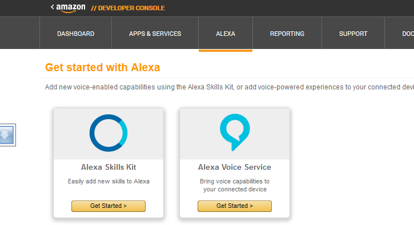Click 'Bring voice capabilities to your connected device'
The width and height of the screenshot is (414, 225).
click(235, 185)
